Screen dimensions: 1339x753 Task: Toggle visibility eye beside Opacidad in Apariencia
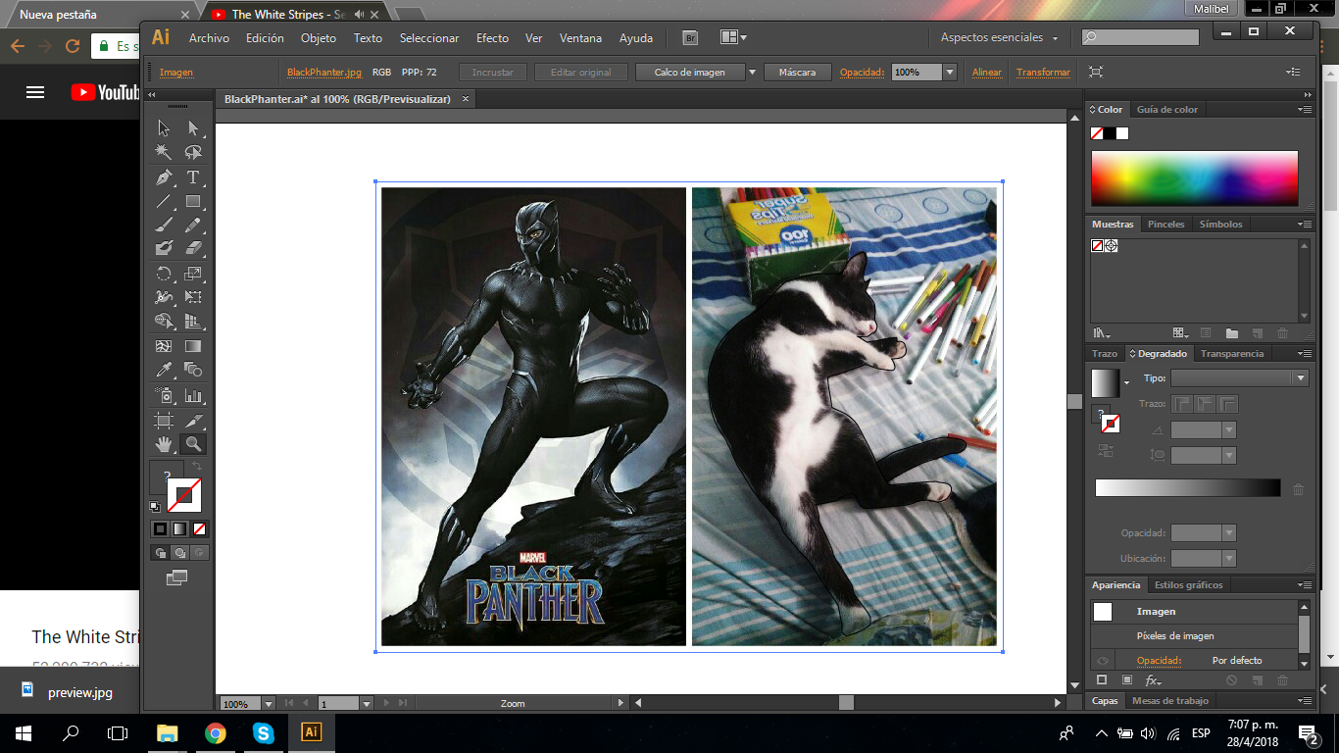[1103, 661]
